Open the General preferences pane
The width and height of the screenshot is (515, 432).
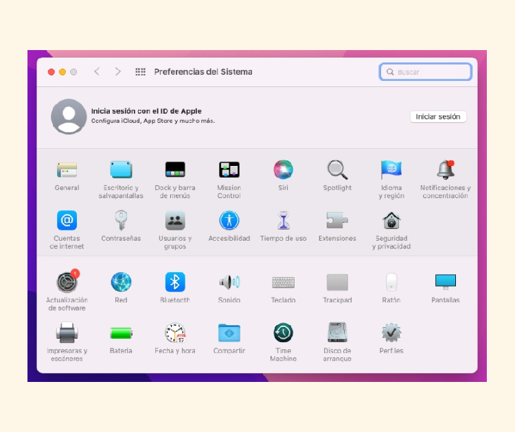67,170
